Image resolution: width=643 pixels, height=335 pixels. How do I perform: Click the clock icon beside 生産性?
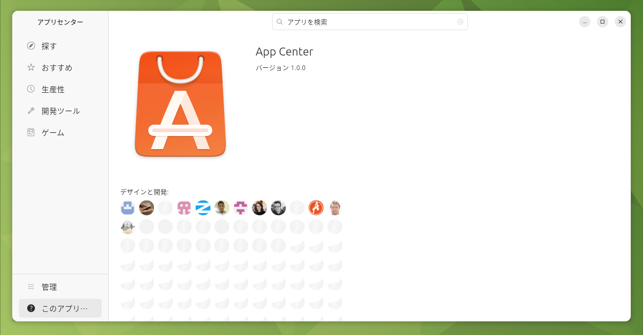coord(31,89)
